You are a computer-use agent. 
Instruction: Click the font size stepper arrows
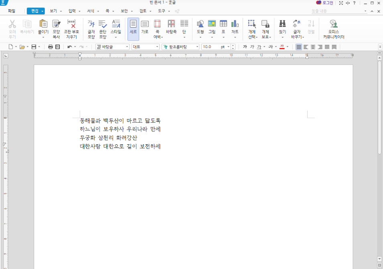click(233, 47)
